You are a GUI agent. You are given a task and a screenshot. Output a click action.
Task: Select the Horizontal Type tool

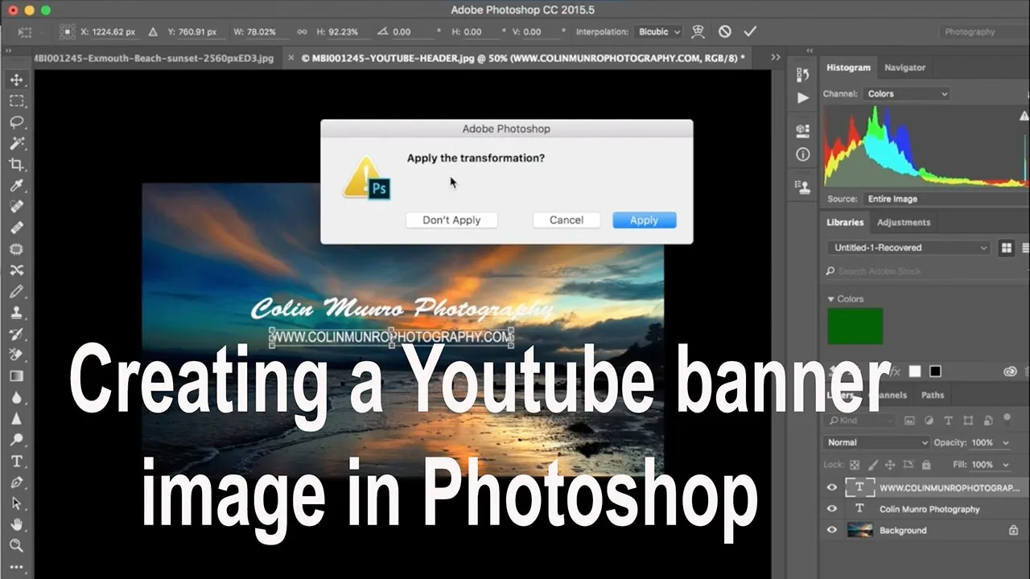[16, 462]
